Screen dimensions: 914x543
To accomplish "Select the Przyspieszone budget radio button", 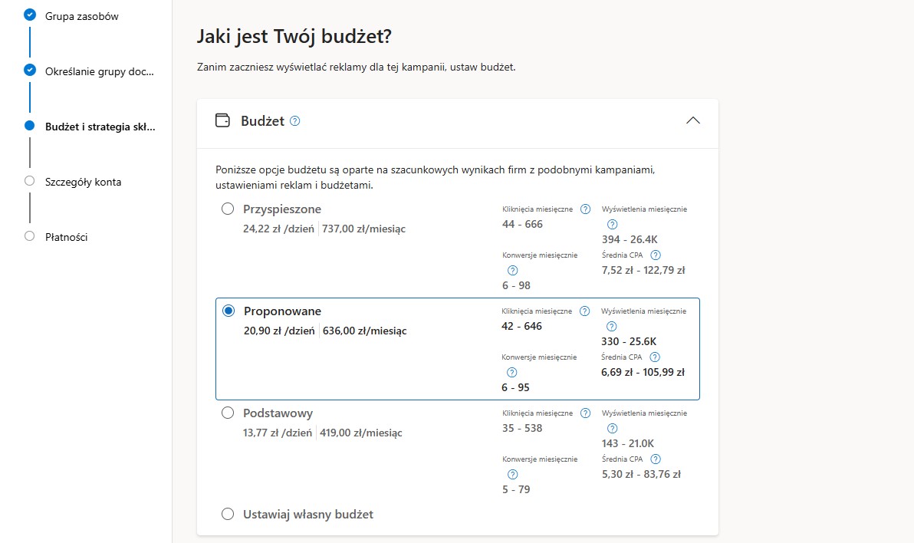I will pyautogui.click(x=228, y=209).
